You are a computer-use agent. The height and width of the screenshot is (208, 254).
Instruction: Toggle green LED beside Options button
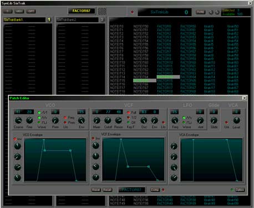[x=232, y=190]
